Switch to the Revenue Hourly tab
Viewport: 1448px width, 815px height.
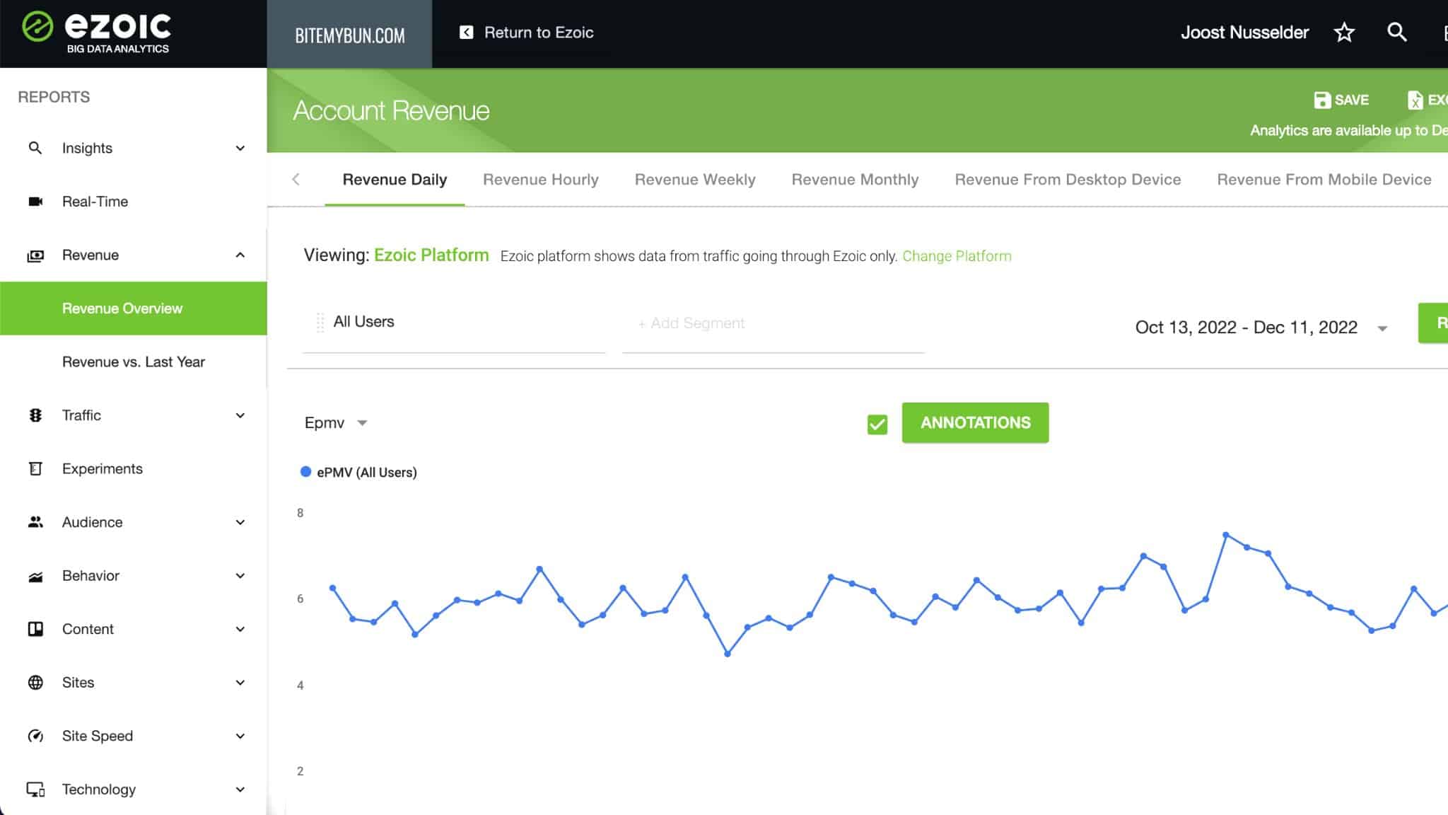click(x=541, y=180)
